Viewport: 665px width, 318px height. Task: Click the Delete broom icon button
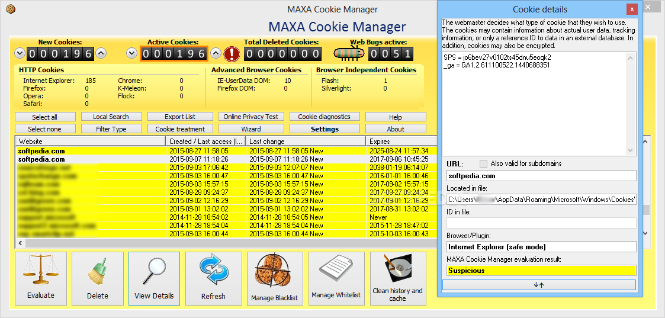(x=98, y=278)
